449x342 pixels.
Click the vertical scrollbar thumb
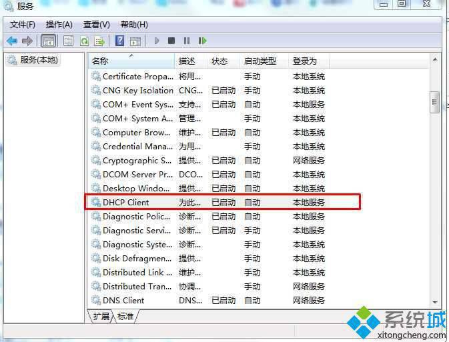(x=435, y=102)
